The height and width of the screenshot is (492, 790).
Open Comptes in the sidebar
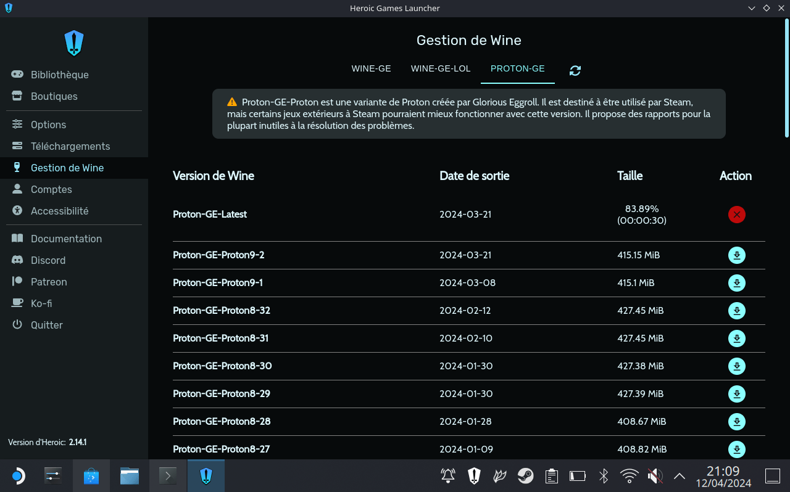74,189
